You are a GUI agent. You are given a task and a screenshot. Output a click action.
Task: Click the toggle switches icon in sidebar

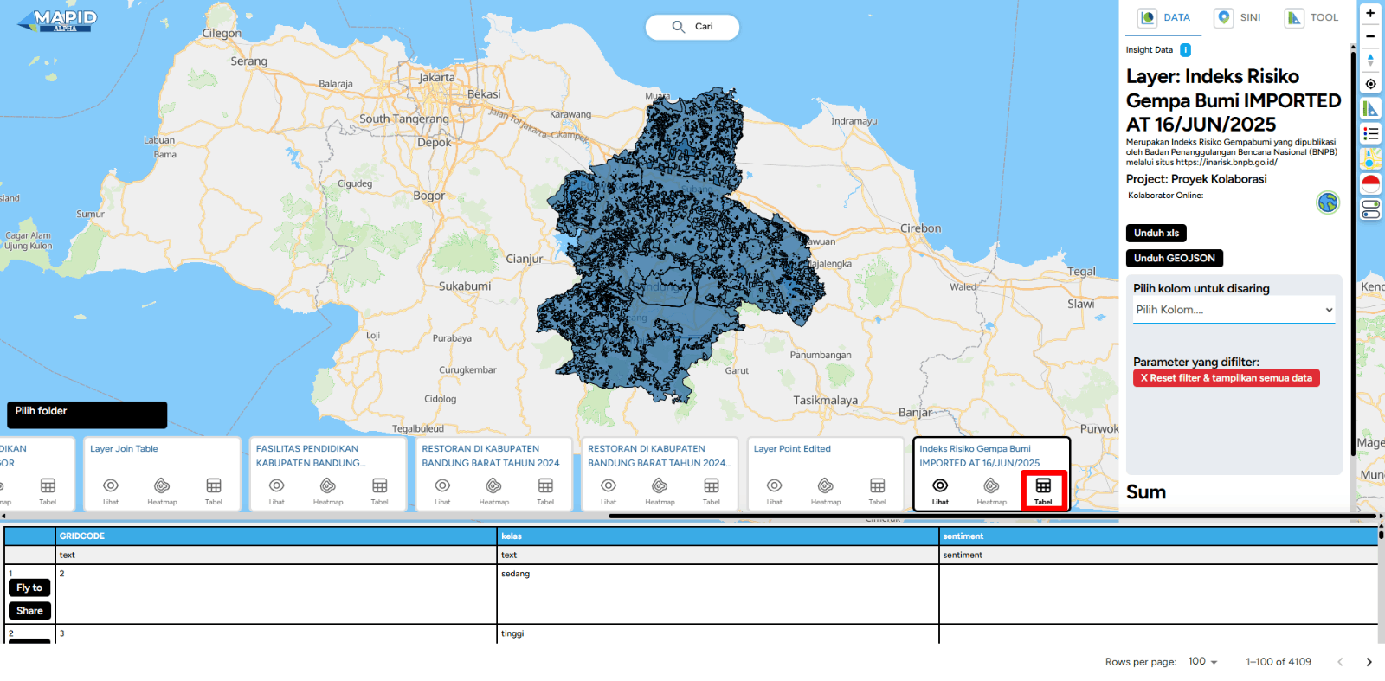click(x=1370, y=209)
